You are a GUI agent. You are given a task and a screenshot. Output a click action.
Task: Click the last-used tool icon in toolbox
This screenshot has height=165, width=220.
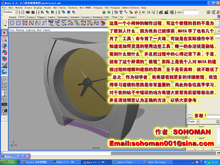coord(4,72)
